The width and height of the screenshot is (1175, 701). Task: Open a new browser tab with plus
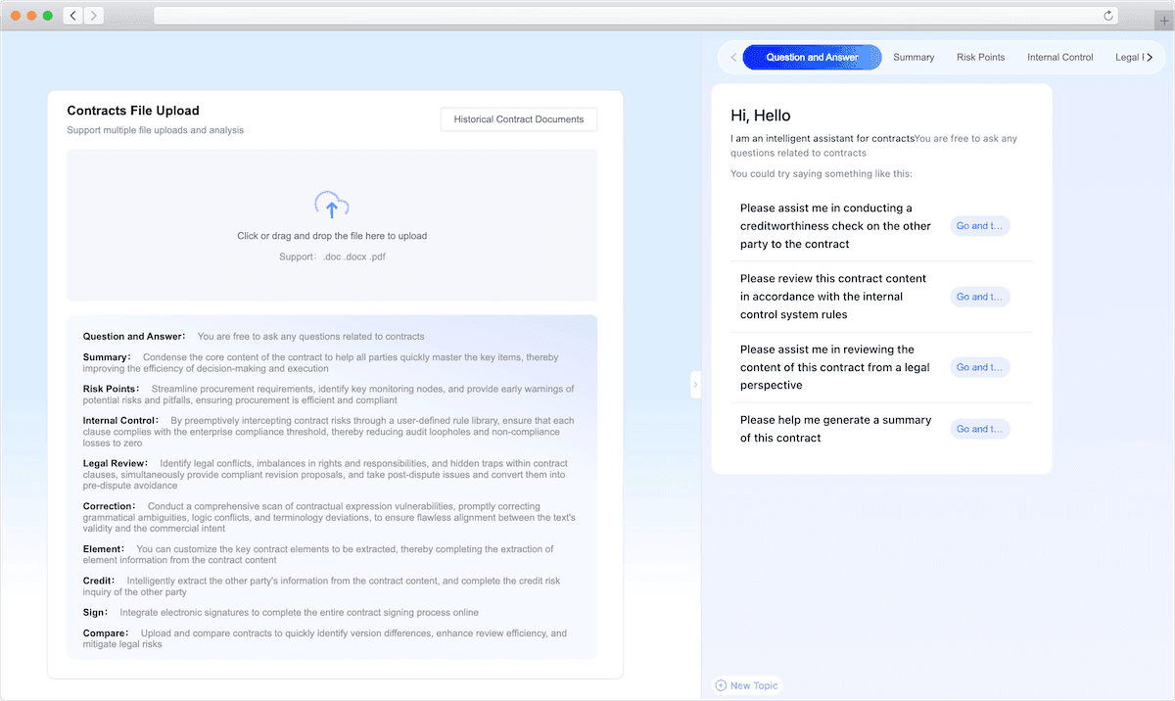tap(1163, 21)
